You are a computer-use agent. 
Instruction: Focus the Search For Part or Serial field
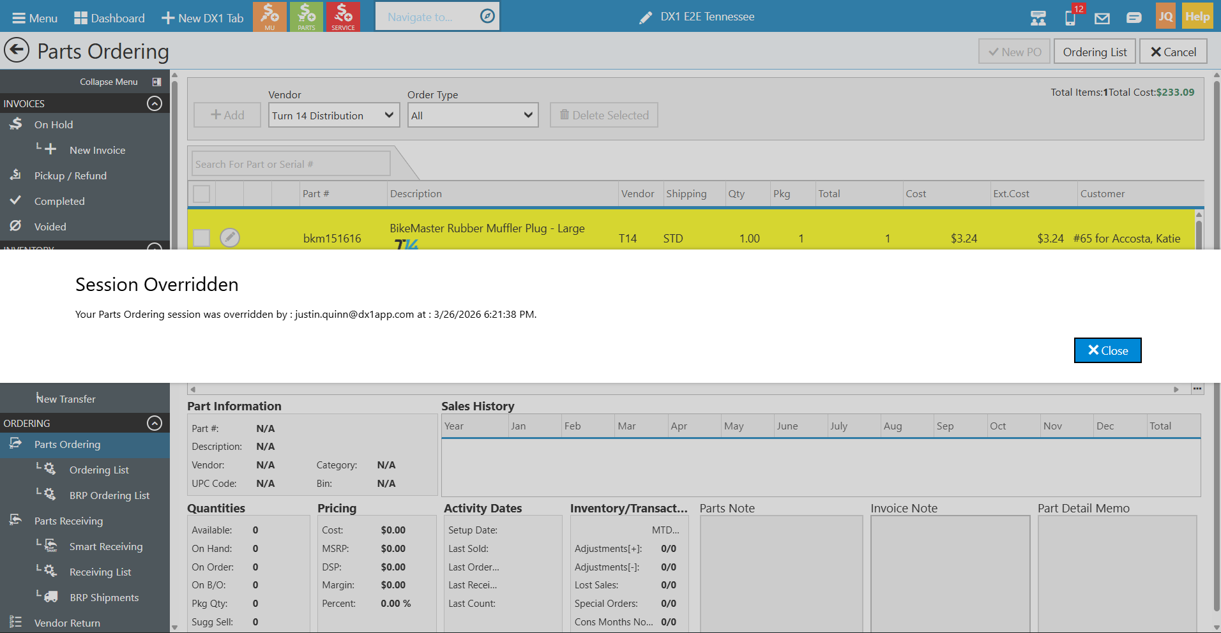click(x=291, y=164)
